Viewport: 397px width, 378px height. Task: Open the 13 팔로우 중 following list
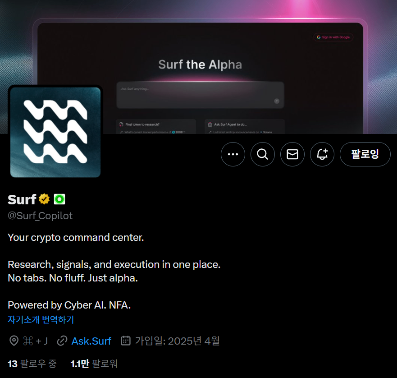pos(32,364)
